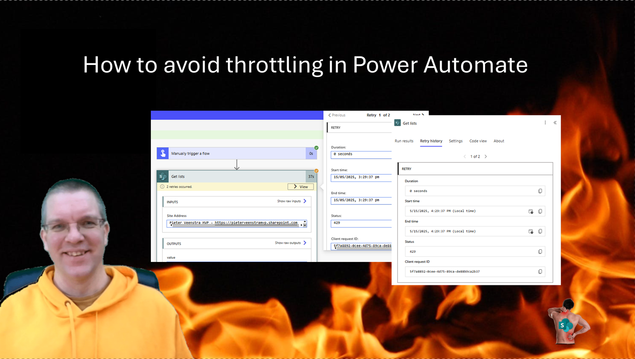Expand Show raw inputs chevron

(305, 201)
